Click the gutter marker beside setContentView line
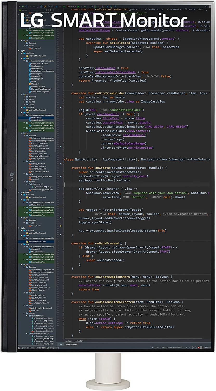The image size is (216, 391). (x=61, y=176)
